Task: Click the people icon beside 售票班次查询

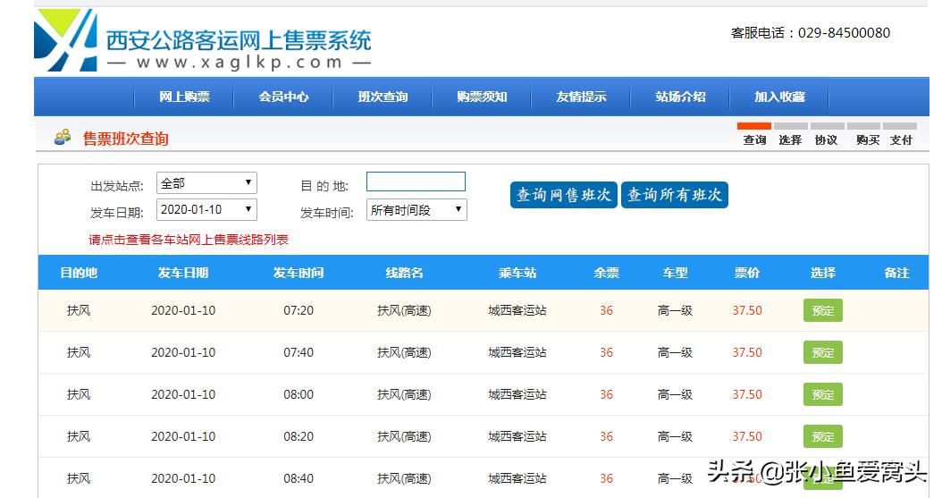Action: pyautogui.click(x=63, y=138)
